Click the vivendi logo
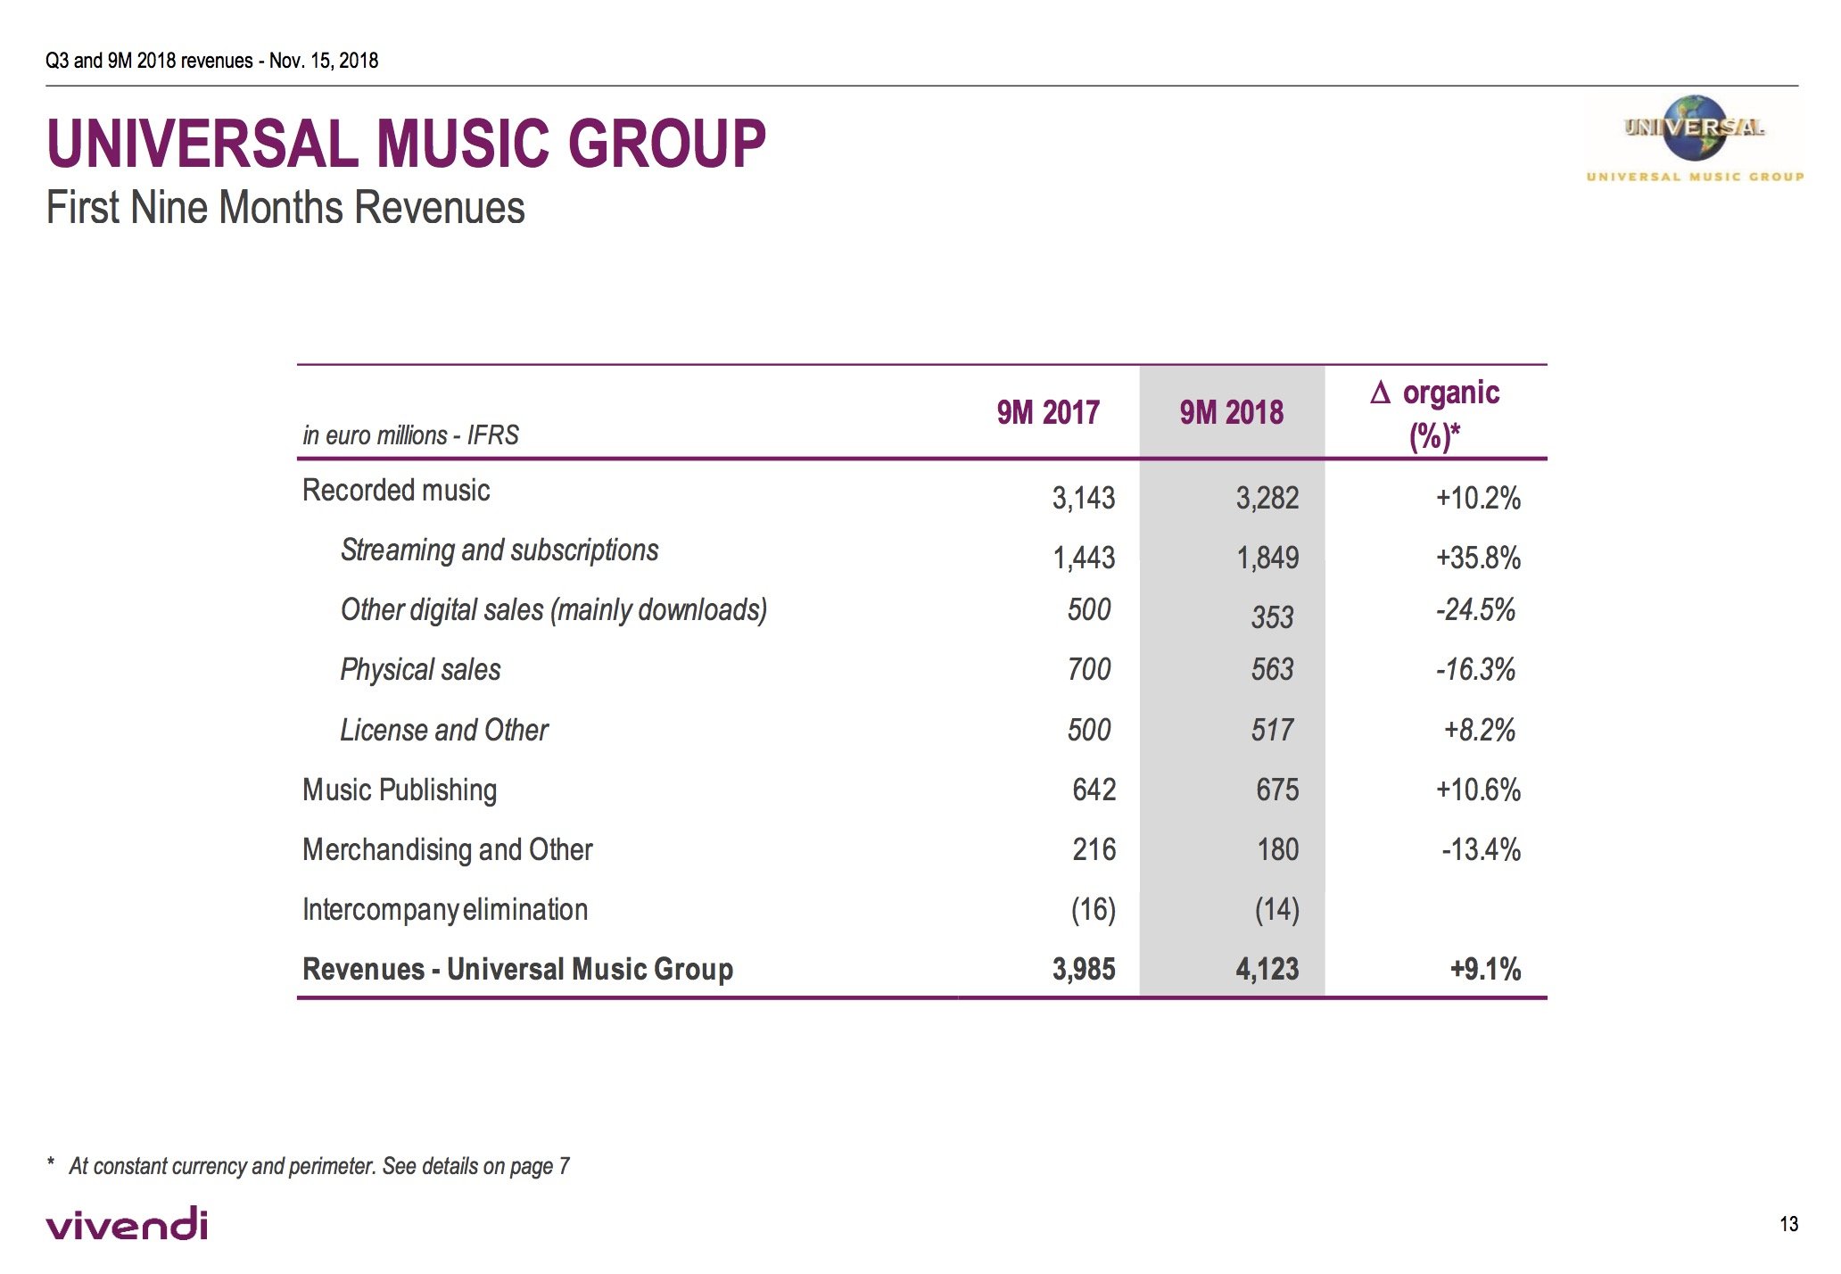Viewport: 1841px width, 1274px height. pos(128,1224)
